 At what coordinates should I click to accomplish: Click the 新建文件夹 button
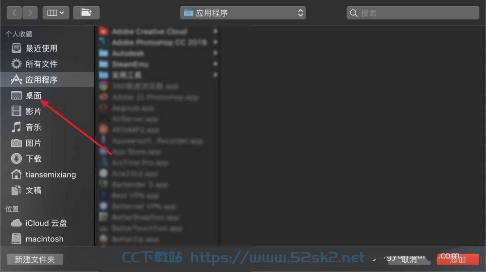(35, 259)
